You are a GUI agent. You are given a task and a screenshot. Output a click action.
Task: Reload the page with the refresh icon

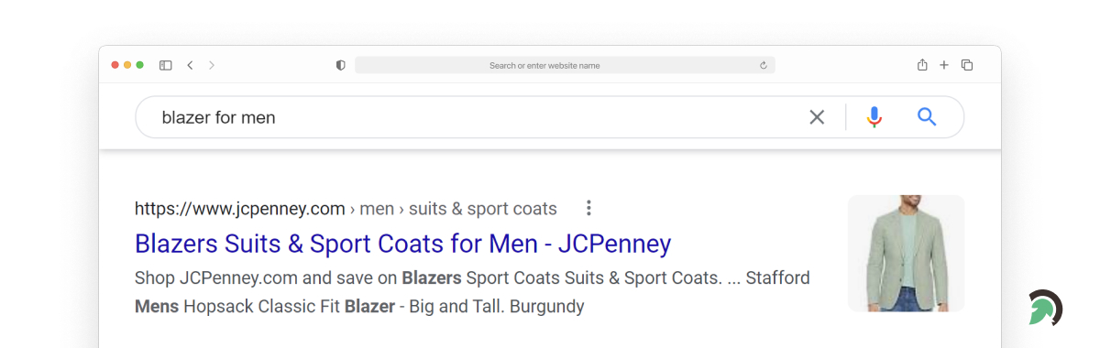pyautogui.click(x=763, y=65)
